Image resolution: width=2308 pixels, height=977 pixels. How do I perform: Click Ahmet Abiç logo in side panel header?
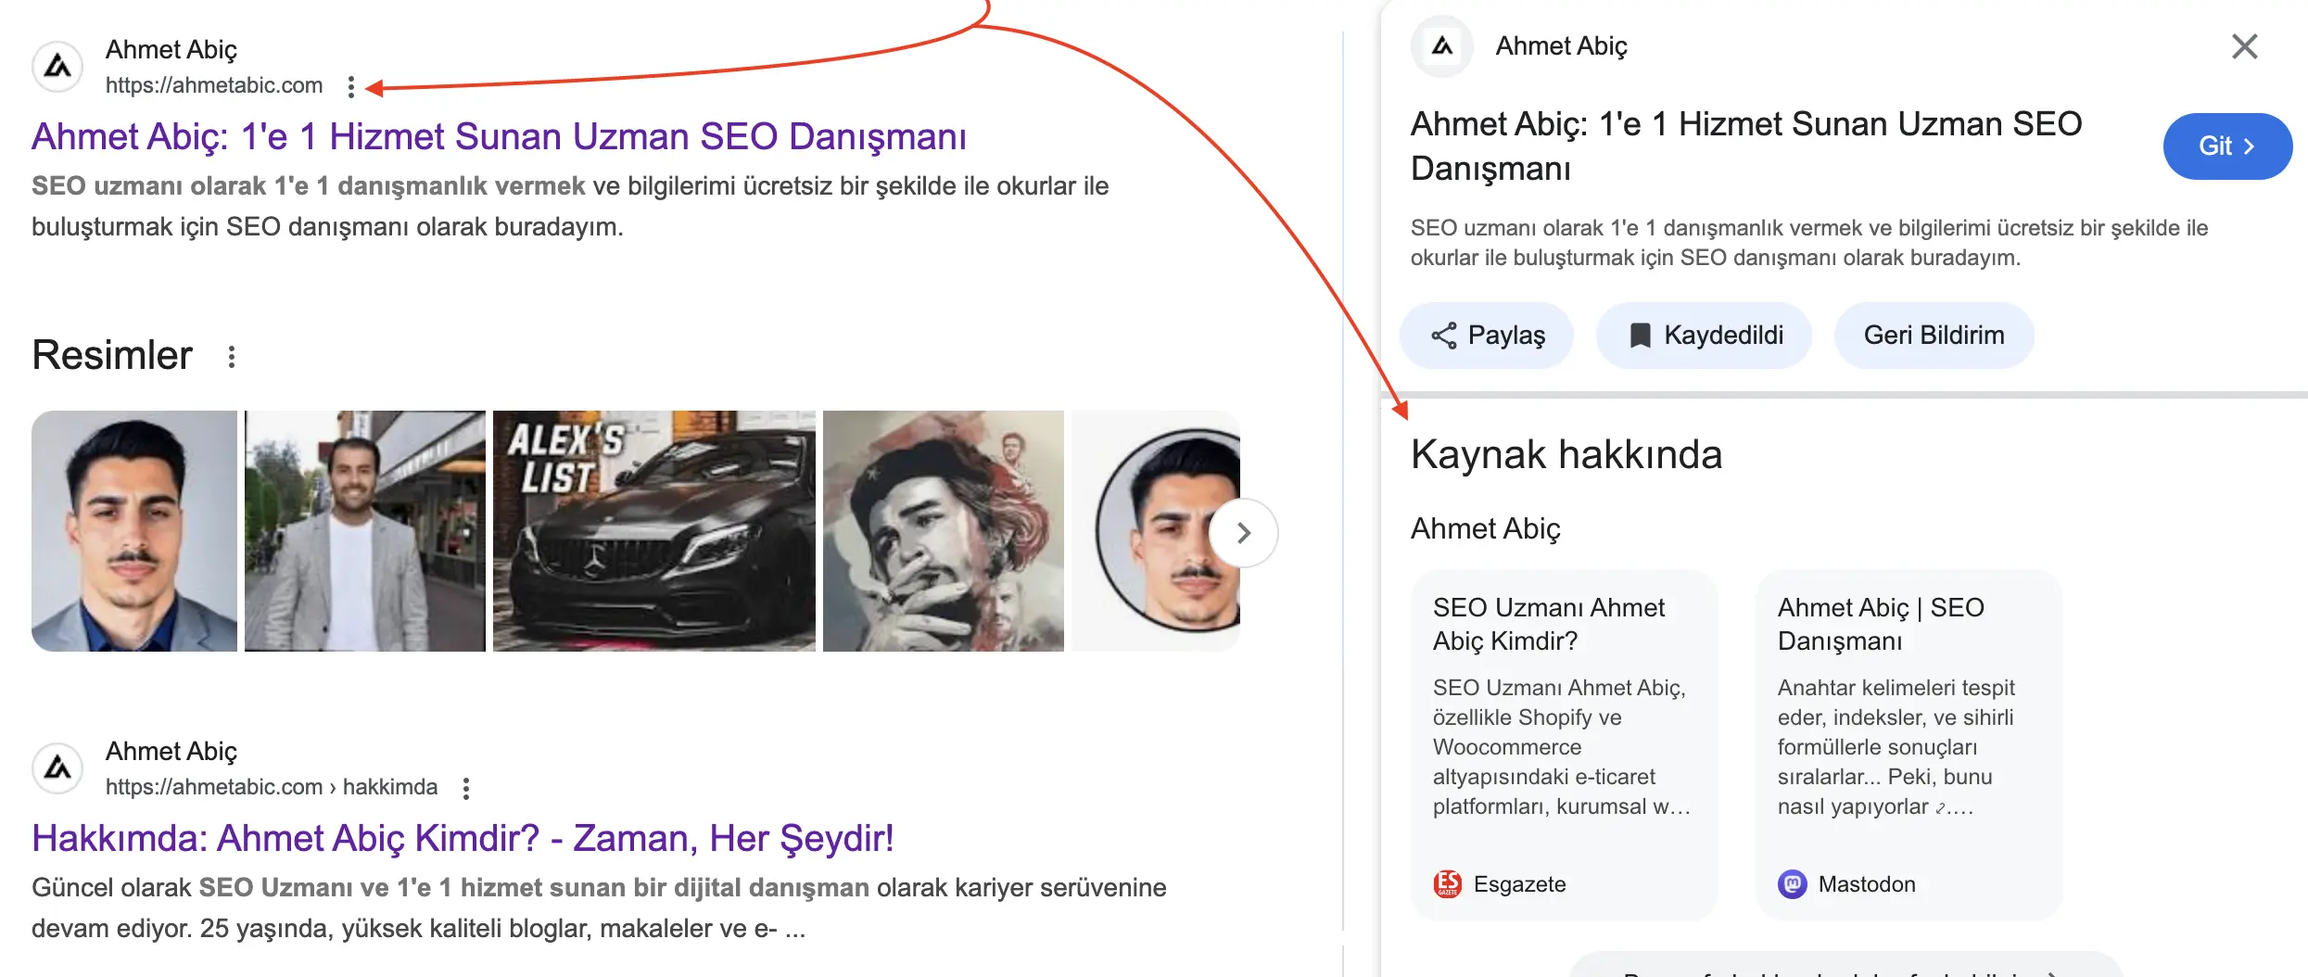pyautogui.click(x=1442, y=46)
